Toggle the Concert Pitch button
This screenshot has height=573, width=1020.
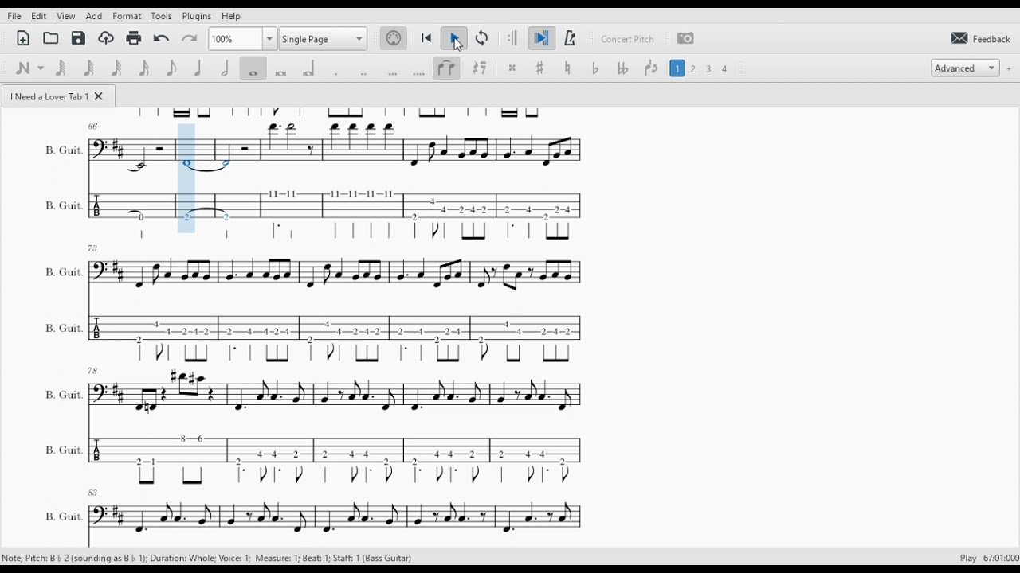pos(627,39)
